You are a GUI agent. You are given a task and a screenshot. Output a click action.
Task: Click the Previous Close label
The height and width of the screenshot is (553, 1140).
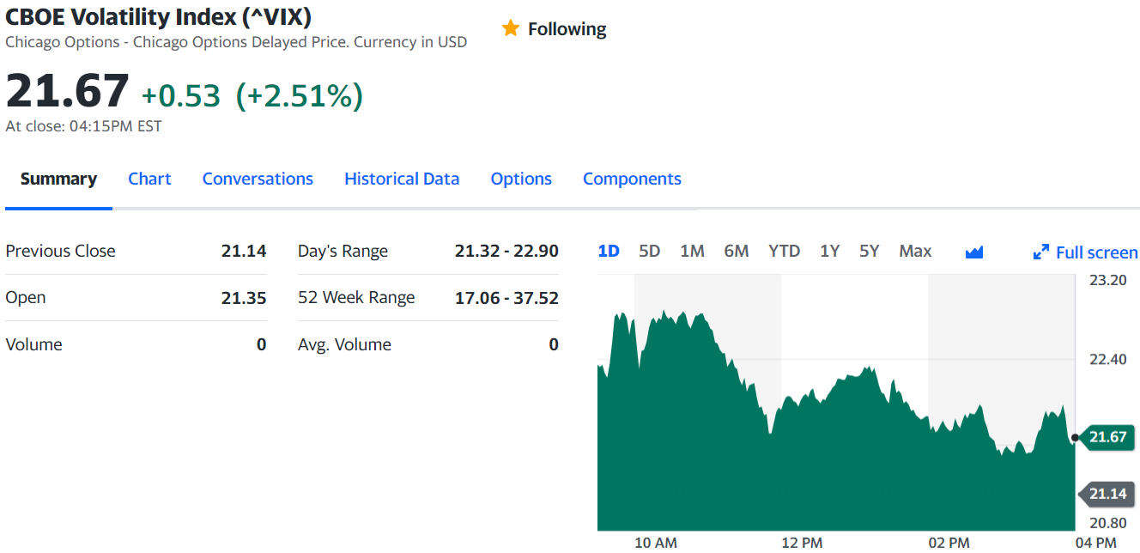click(x=60, y=251)
